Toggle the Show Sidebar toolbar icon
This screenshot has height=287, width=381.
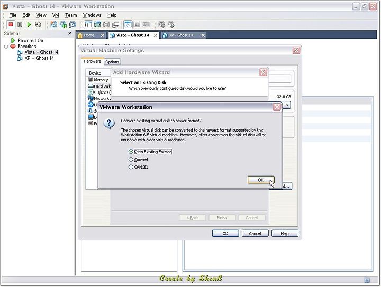pos(88,24)
